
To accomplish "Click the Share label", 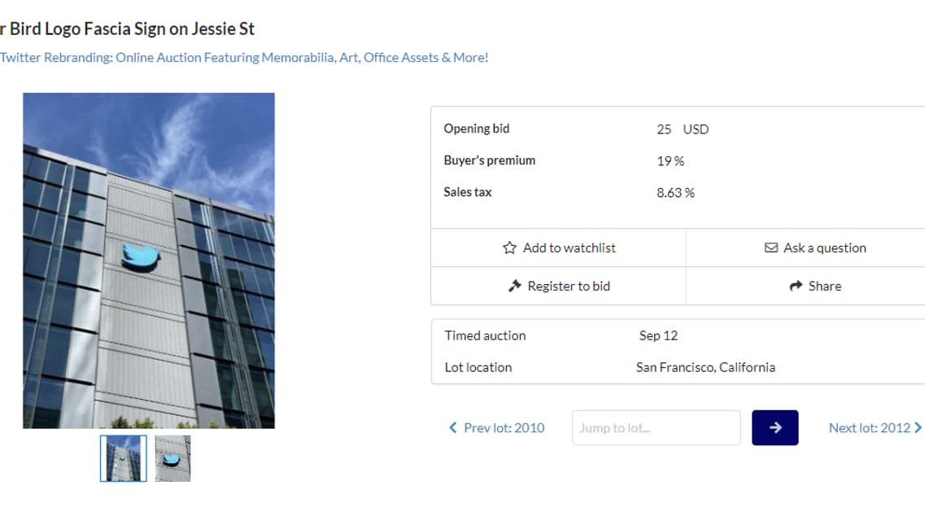I will (x=825, y=287).
